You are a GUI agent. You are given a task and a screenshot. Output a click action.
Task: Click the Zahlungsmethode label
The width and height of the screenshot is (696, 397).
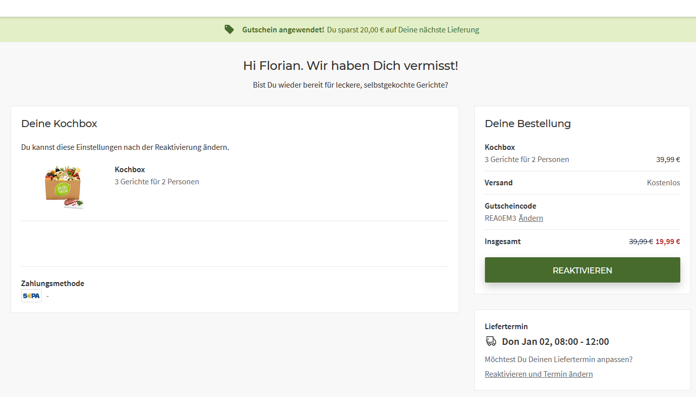(53, 284)
